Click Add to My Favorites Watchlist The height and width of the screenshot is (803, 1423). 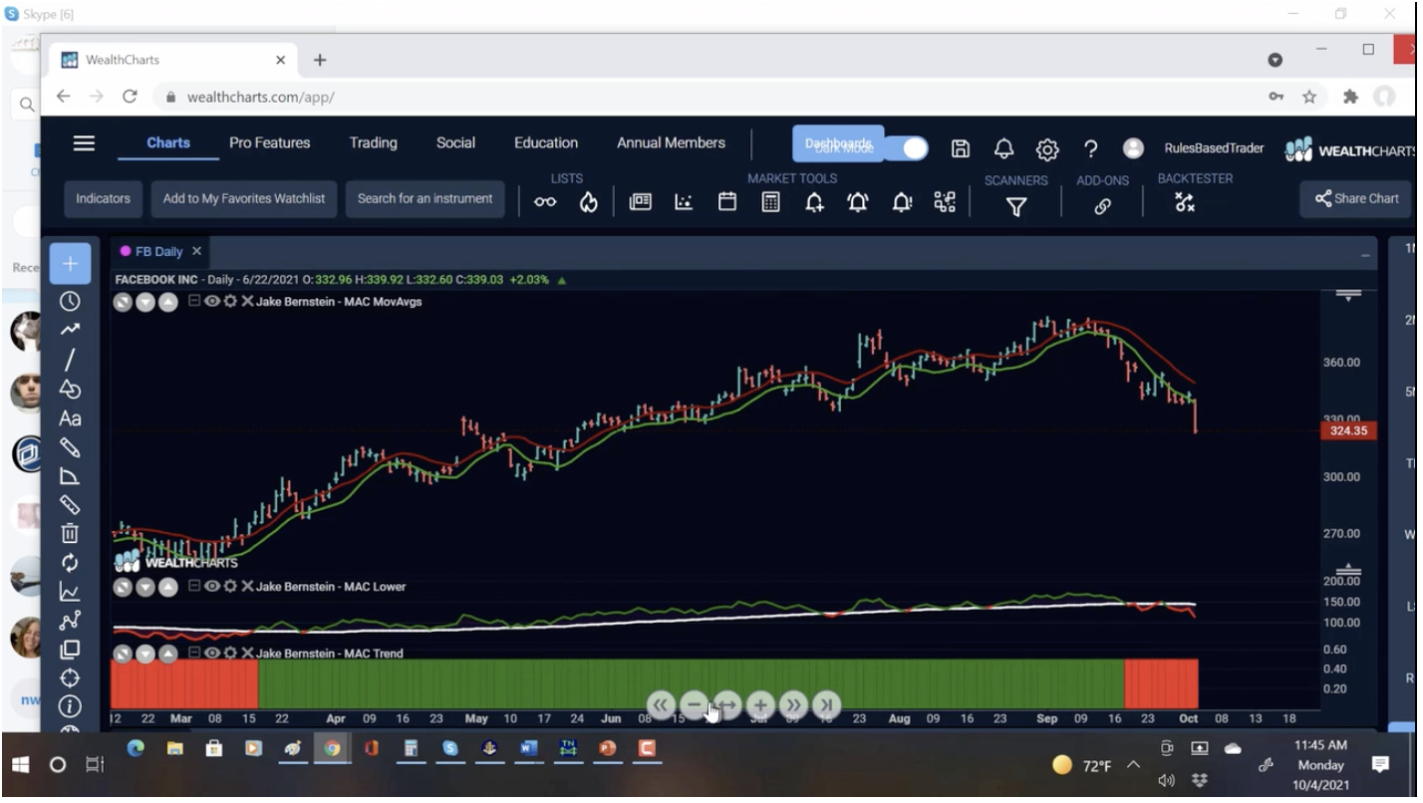tap(244, 198)
